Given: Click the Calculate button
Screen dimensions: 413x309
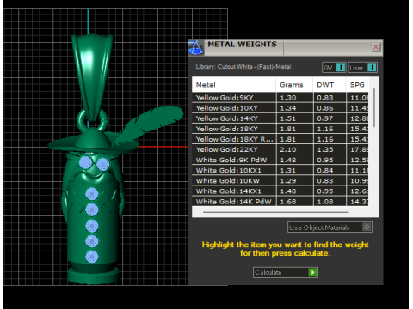Looking at the screenshot, I should (x=286, y=272).
